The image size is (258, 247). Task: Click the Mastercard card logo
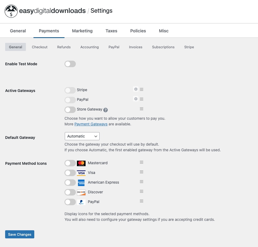point(81,163)
